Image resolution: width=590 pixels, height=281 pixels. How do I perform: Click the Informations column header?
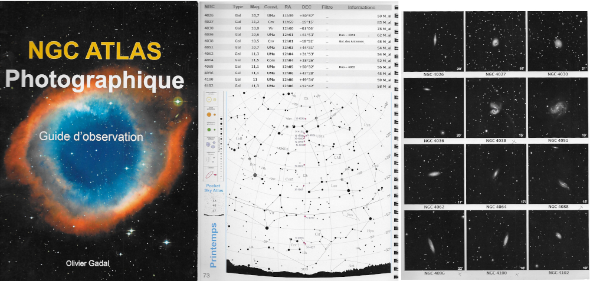361,7
